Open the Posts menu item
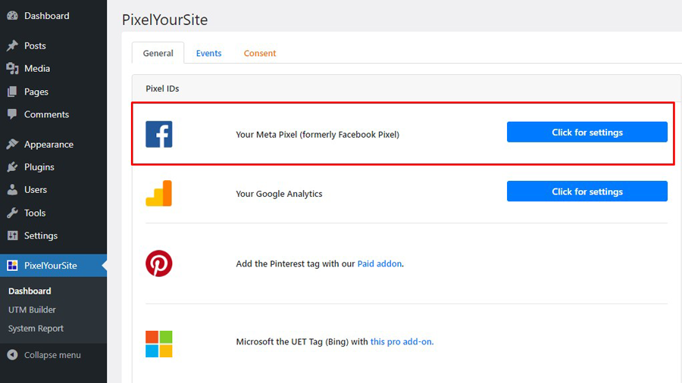Image resolution: width=682 pixels, height=383 pixels. [x=35, y=45]
